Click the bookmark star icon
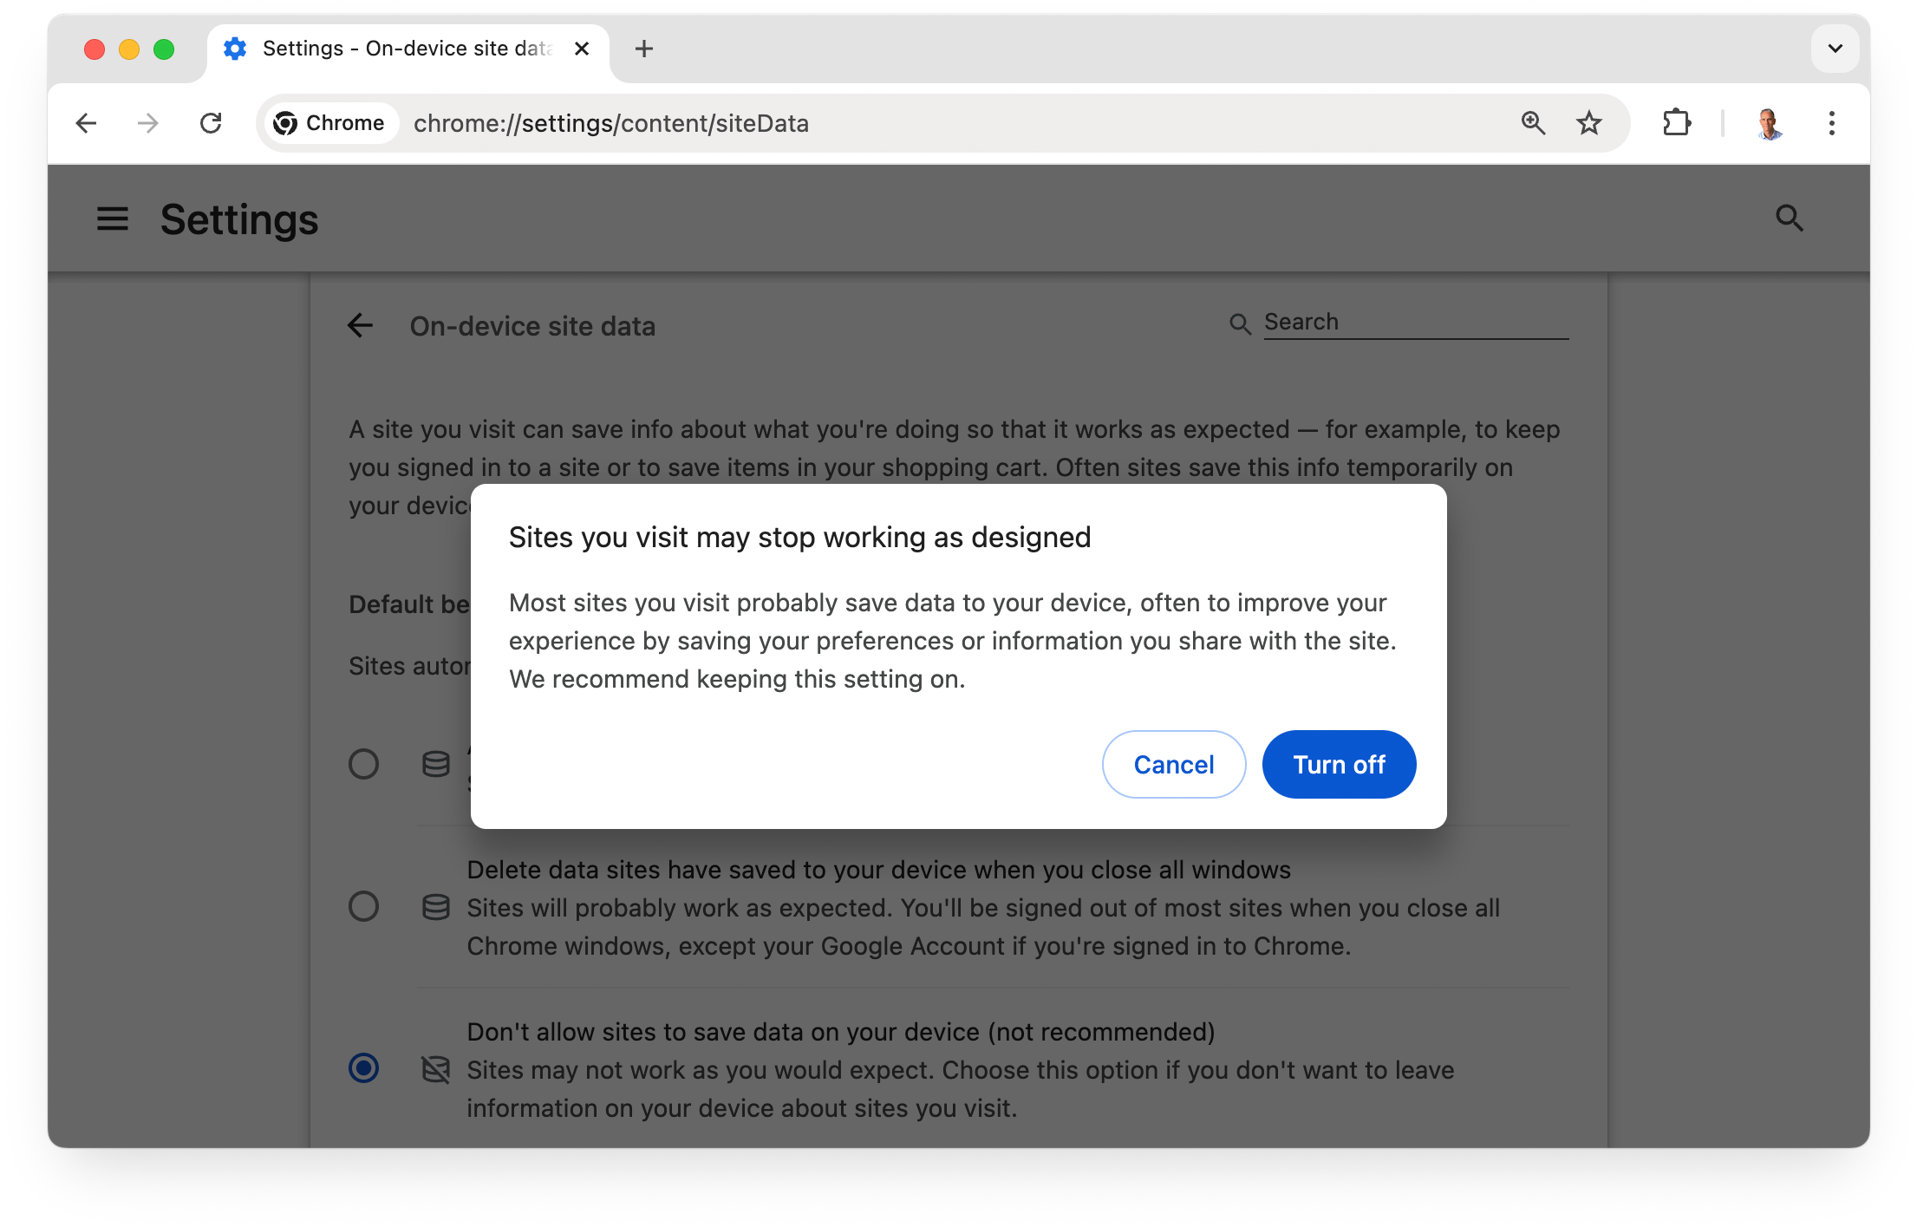This screenshot has width=1917, height=1227. tap(1590, 123)
